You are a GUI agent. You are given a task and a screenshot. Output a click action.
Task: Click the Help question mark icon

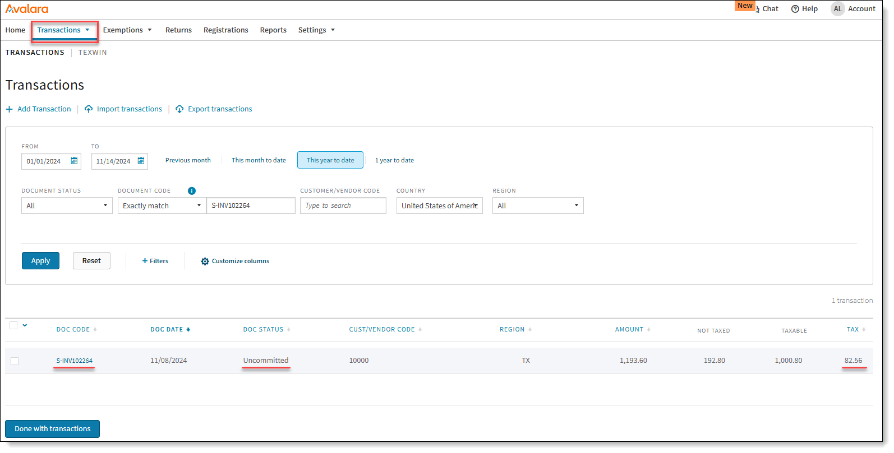pos(795,9)
